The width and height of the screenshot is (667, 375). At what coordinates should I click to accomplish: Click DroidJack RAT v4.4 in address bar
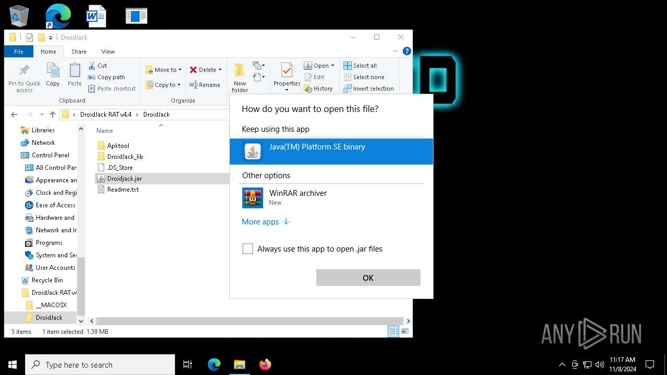[106, 115]
